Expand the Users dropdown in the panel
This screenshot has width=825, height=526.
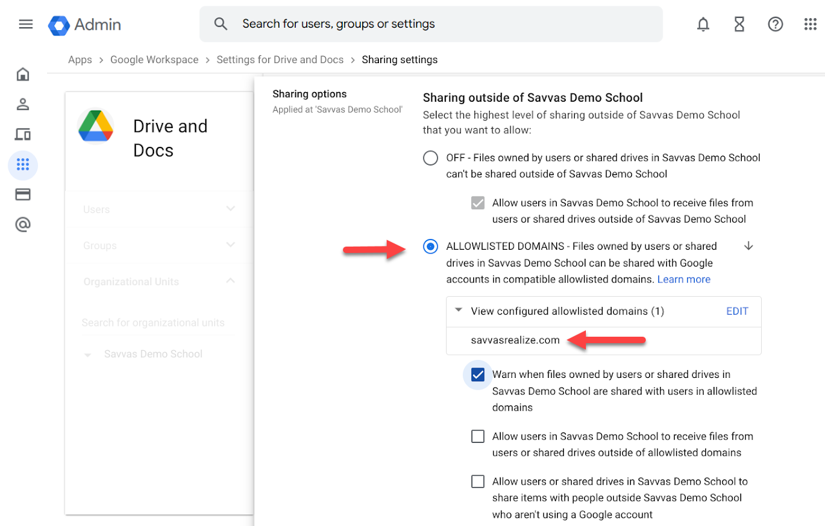pos(230,209)
